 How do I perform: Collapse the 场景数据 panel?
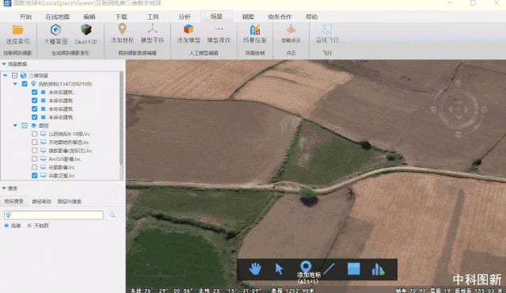coord(4,64)
